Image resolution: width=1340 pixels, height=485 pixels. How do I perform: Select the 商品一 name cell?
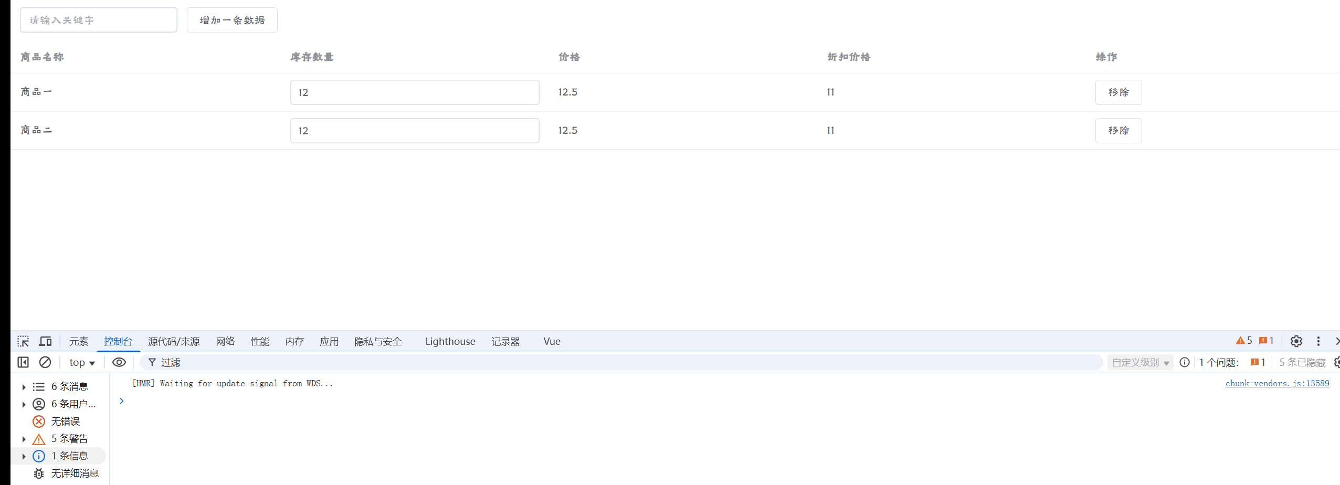(x=36, y=92)
